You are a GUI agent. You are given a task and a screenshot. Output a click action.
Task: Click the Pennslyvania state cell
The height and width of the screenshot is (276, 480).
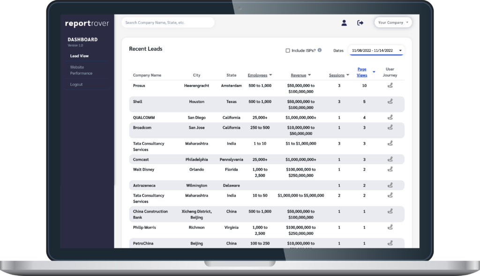coord(232,160)
